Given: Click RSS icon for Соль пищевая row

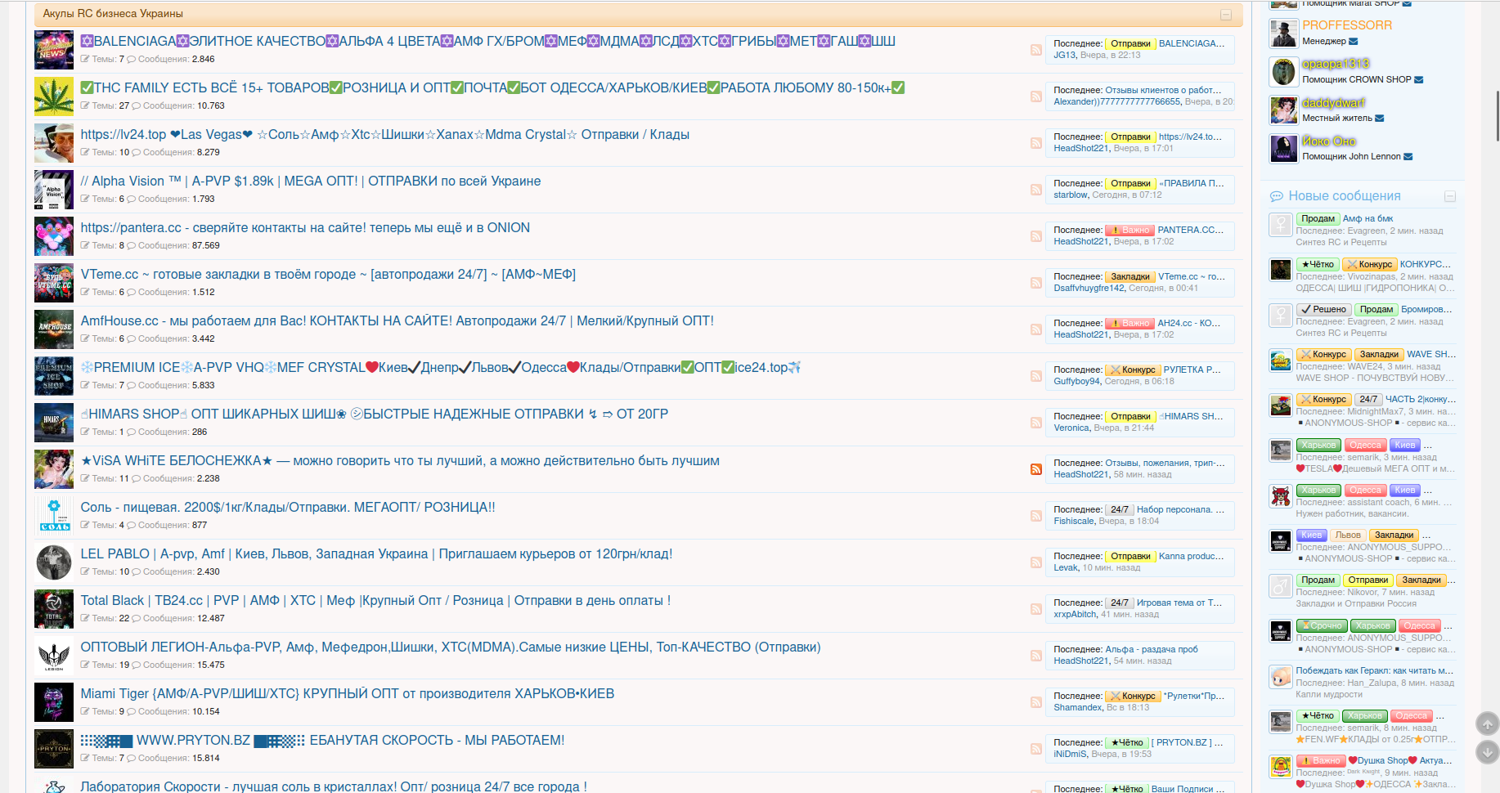Looking at the screenshot, I should click(1035, 516).
